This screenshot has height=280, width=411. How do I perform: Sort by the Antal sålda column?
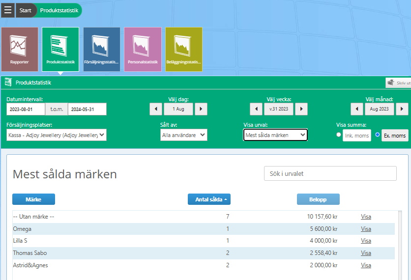(x=209, y=199)
